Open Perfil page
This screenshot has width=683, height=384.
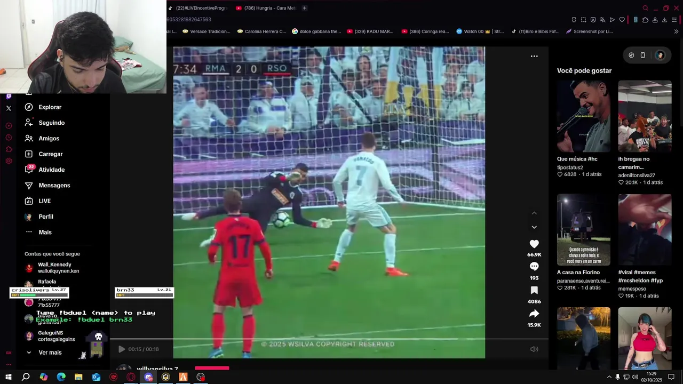point(39,217)
